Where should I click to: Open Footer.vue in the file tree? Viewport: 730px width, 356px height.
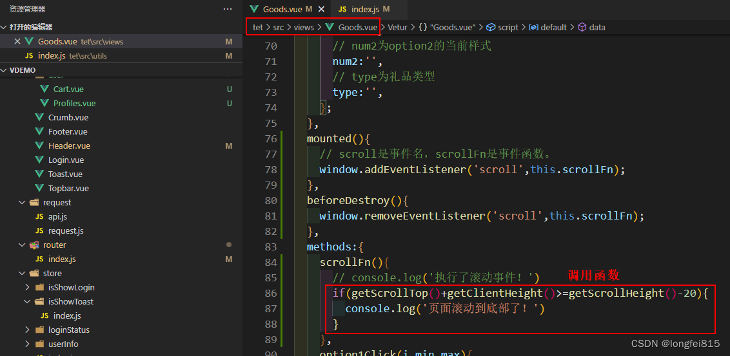pos(68,131)
